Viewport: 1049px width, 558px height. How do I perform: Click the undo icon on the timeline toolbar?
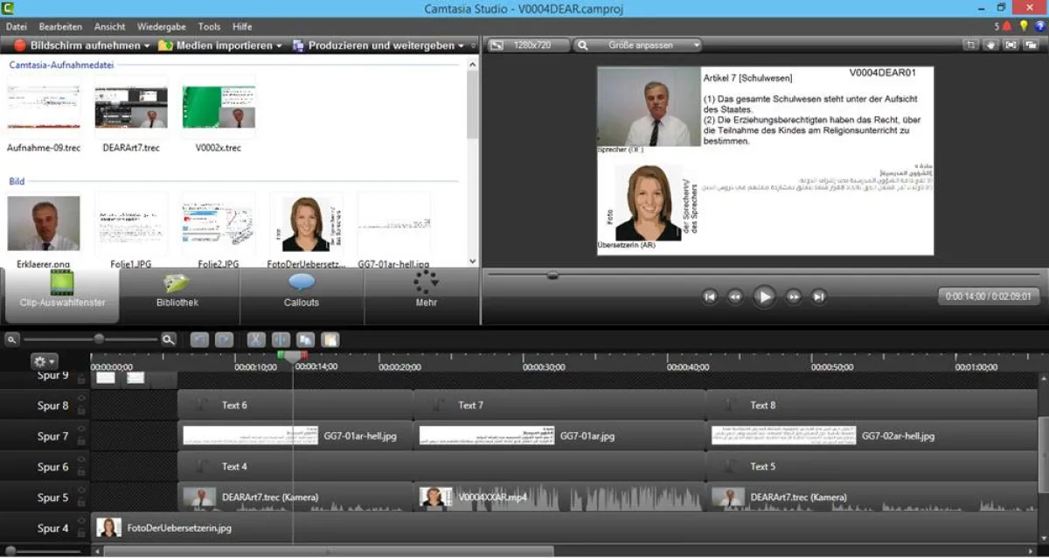pyautogui.click(x=199, y=339)
